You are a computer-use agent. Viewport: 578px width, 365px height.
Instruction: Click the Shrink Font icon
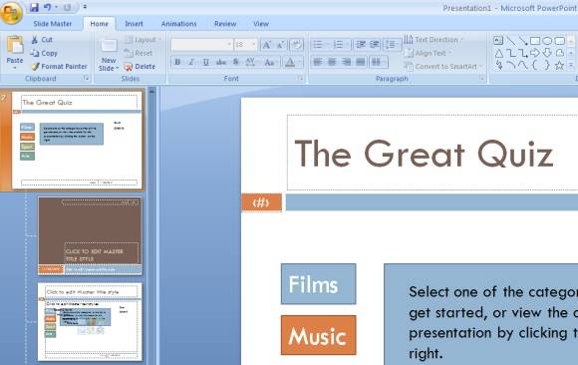tap(280, 45)
